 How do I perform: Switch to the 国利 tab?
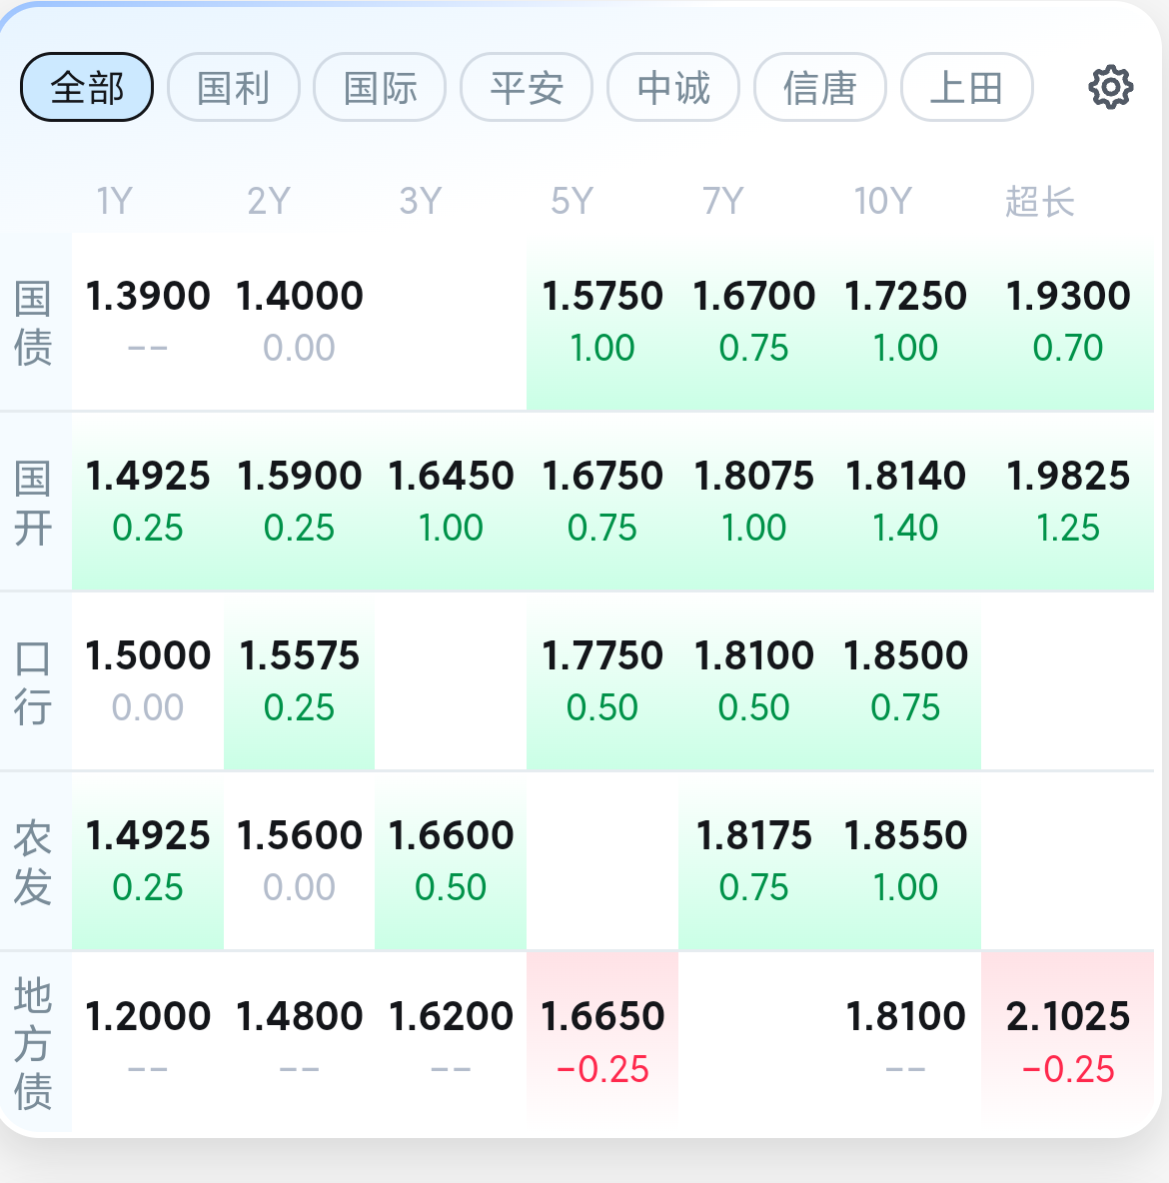pos(233,88)
